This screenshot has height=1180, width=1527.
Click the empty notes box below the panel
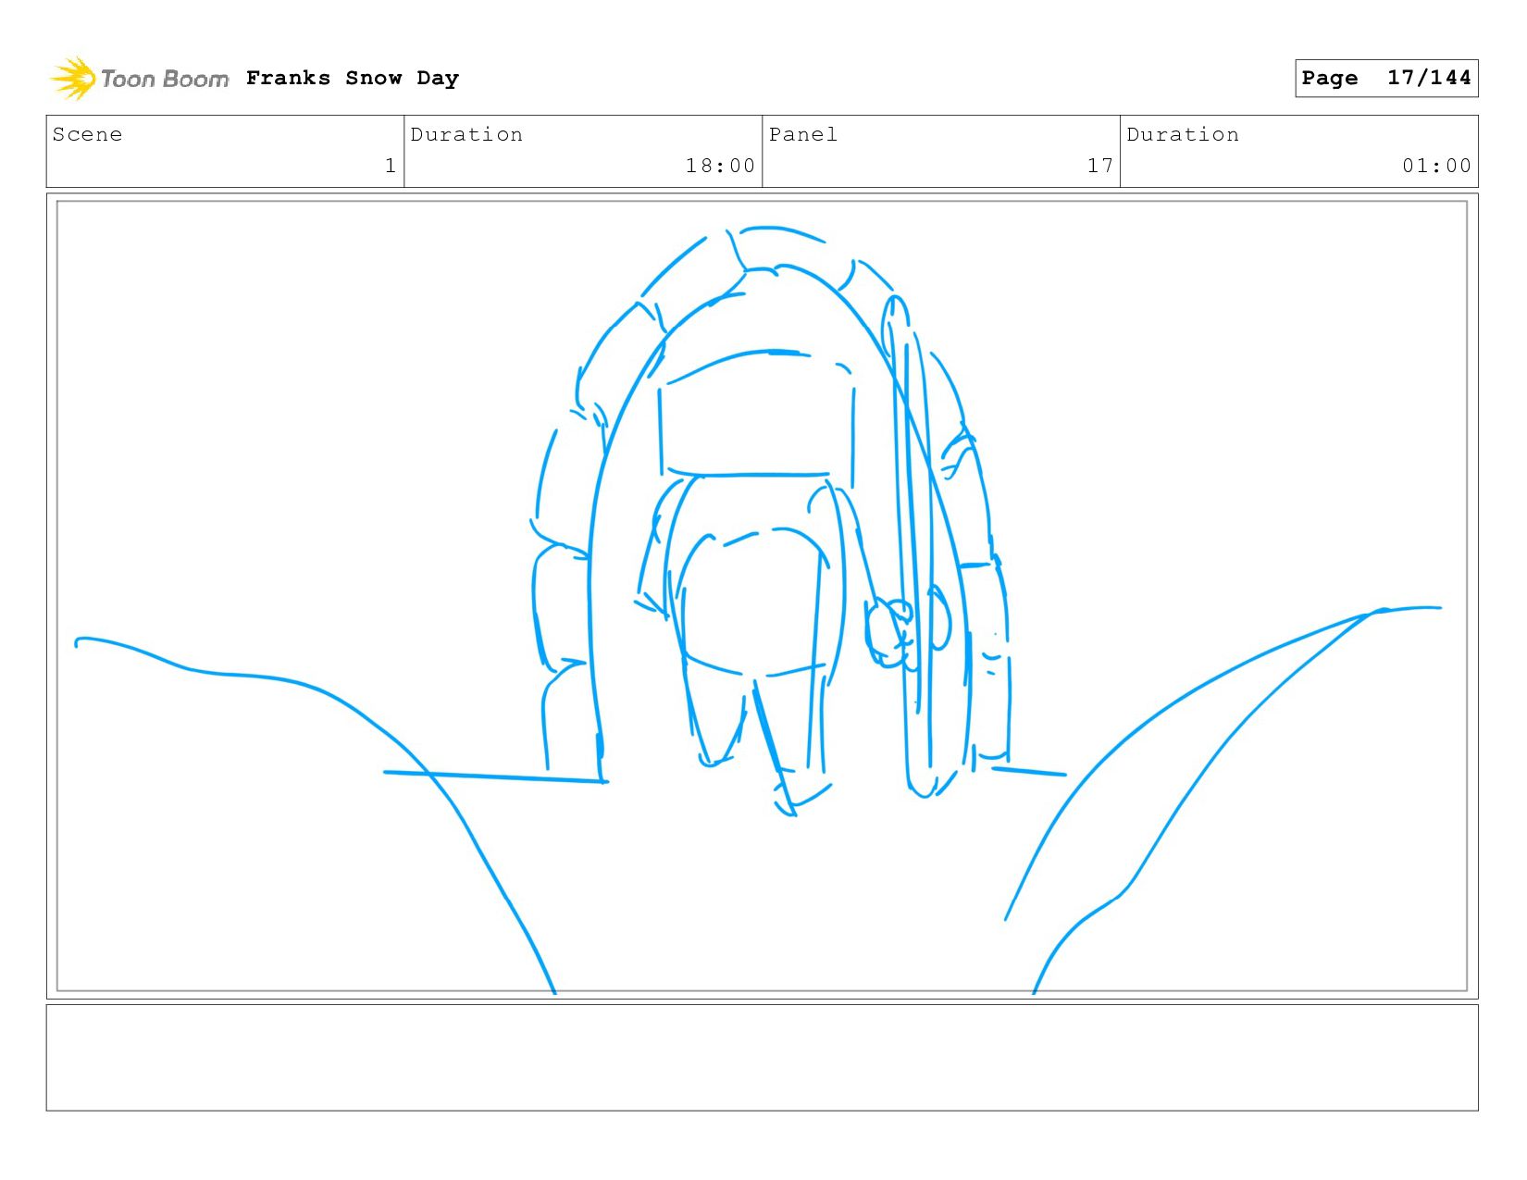[763, 1058]
